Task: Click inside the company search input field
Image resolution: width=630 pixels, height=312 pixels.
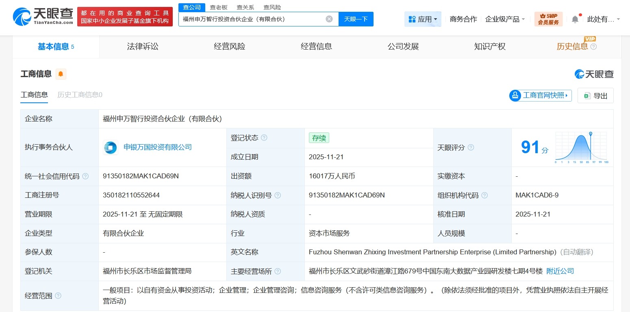Action: 252,19
